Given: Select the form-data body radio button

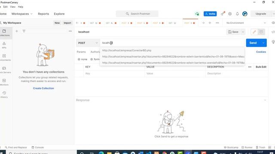Looking at the screenshot, I should click(92, 59).
